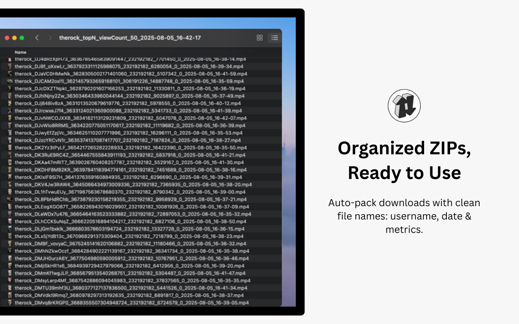Click the back navigation chevron
Image resolution: width=519 pixels, height=324 pixels.
[37, 37]
